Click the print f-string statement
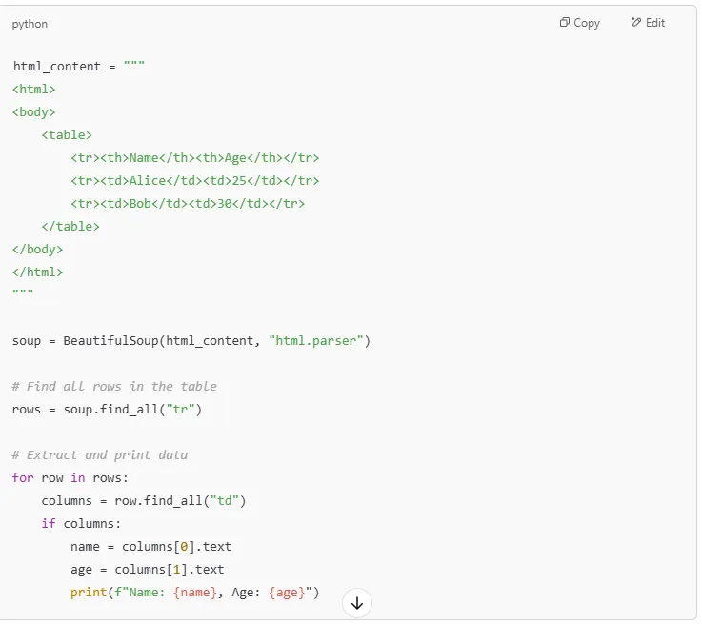702x624 pixels. [x=194, y=592]
